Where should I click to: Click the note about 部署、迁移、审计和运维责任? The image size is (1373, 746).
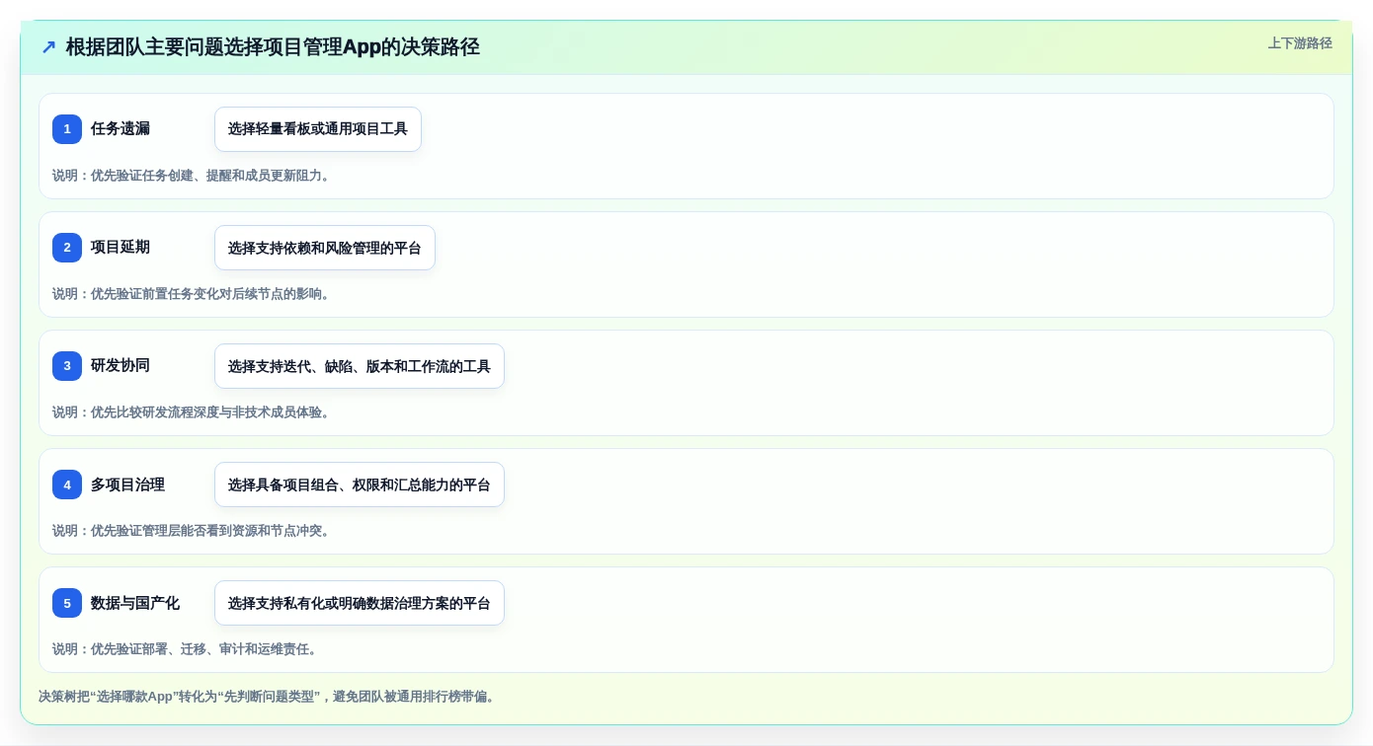pos(185,649)
